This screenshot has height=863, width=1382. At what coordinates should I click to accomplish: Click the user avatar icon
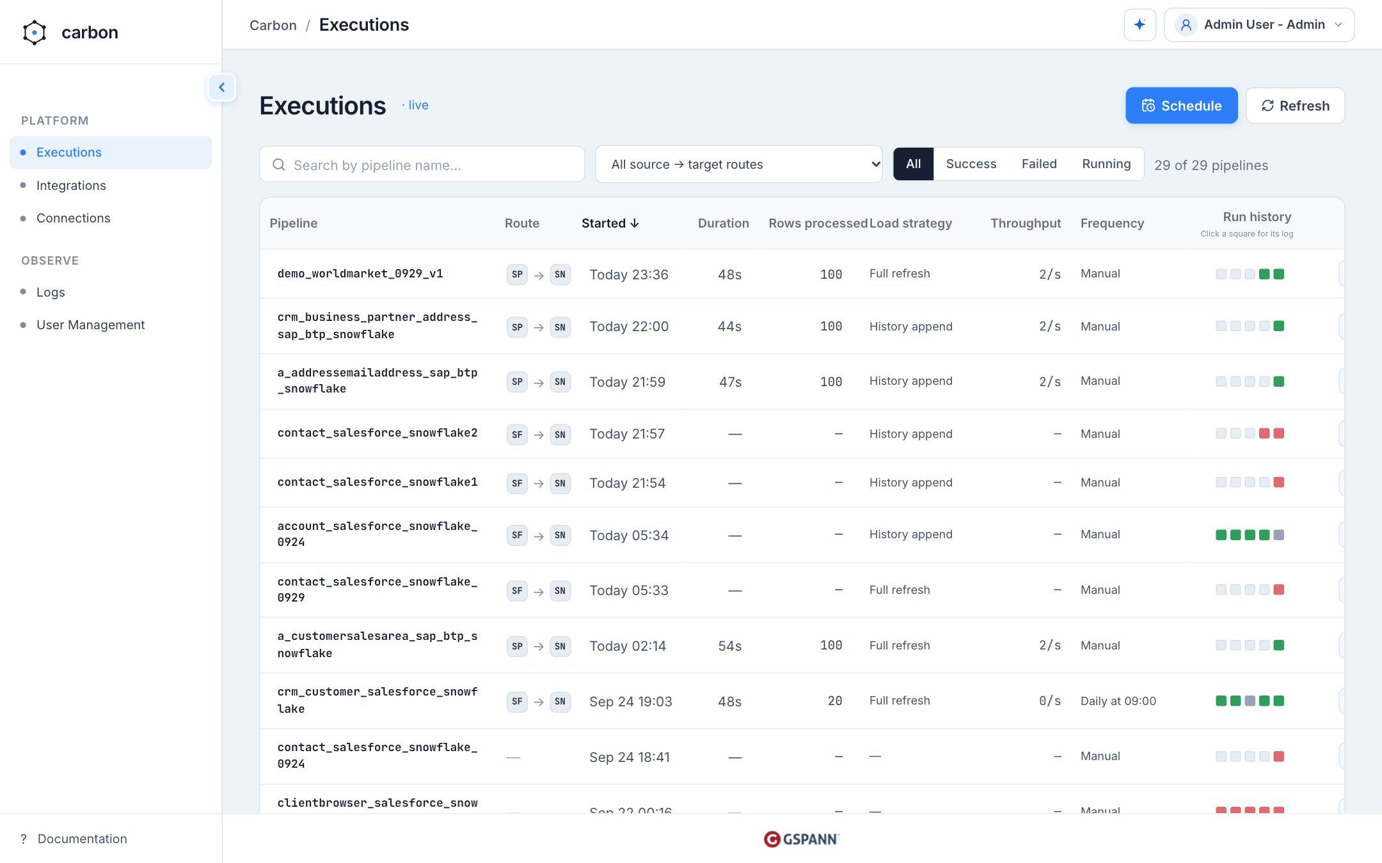pos(1186,25)
